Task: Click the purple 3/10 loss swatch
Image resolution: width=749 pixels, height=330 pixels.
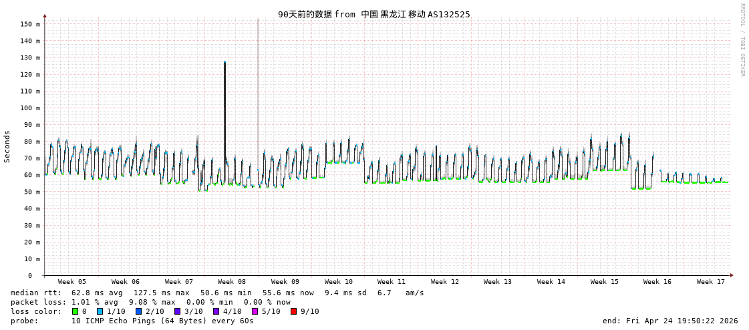Action: click(178, 311)
